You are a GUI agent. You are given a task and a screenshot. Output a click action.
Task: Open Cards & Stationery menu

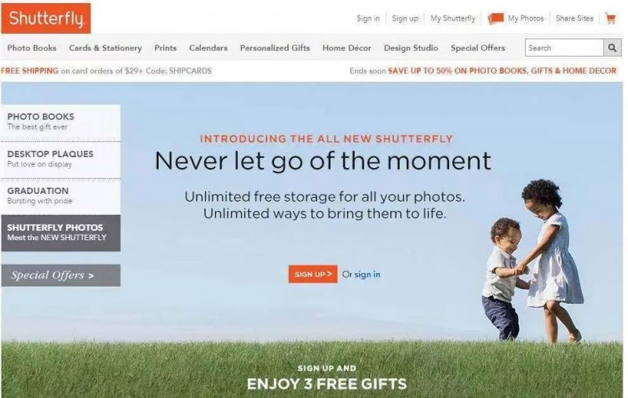105,48
